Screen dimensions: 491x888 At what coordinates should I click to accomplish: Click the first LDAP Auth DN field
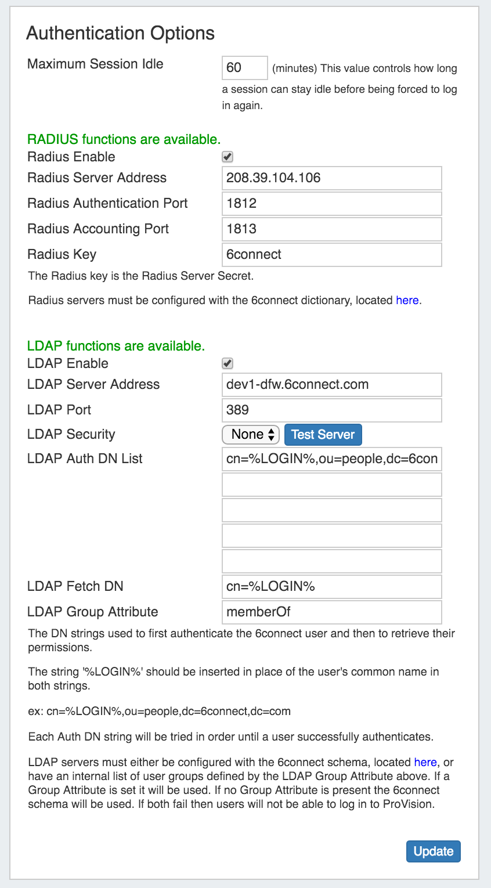pos(331,459)
